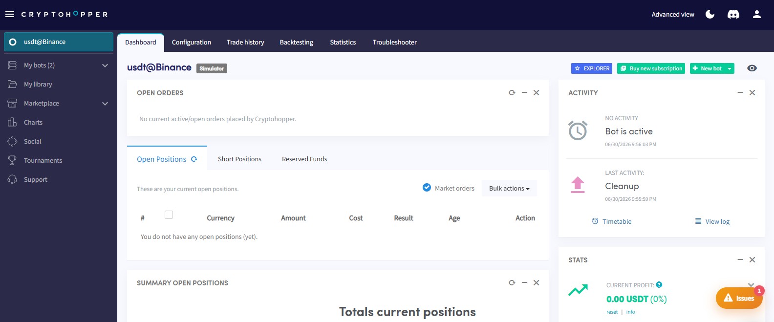Close the Stats panel

[752, 259]
